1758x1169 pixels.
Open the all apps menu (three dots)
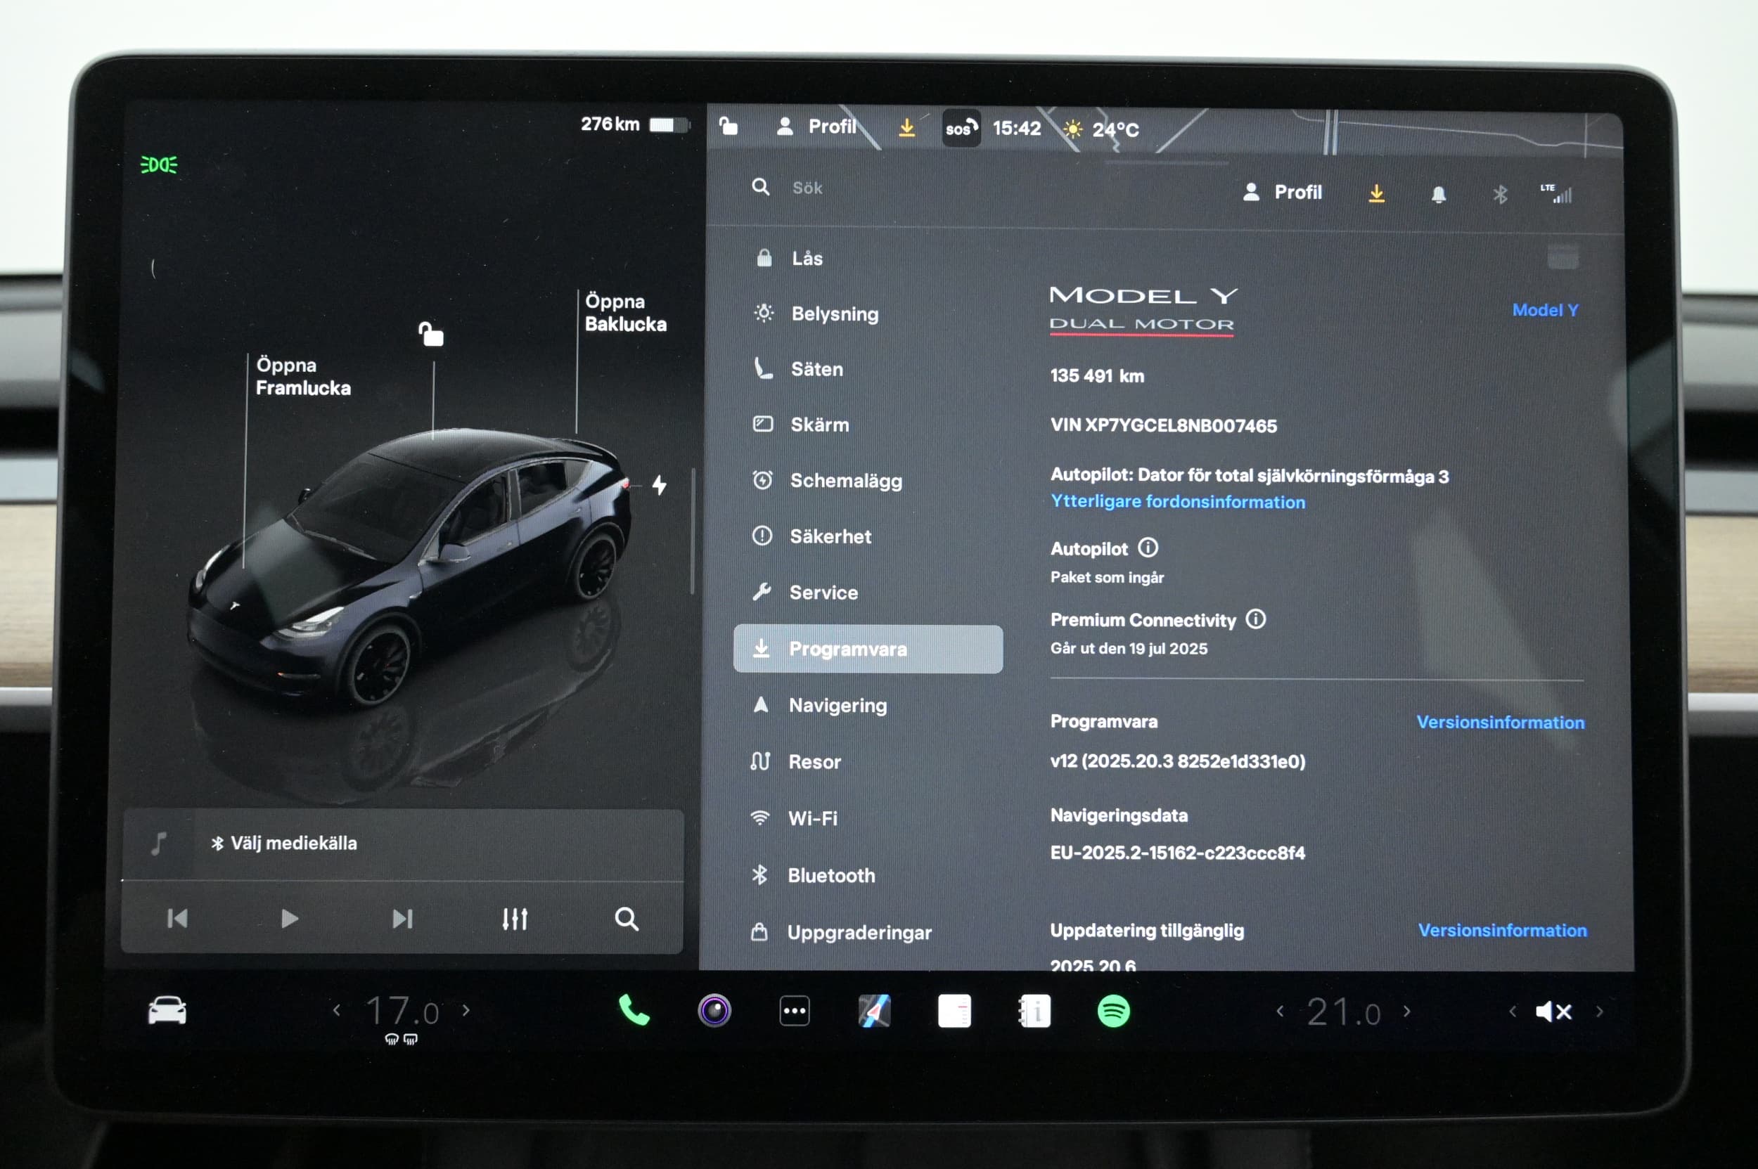(795, 1012)
